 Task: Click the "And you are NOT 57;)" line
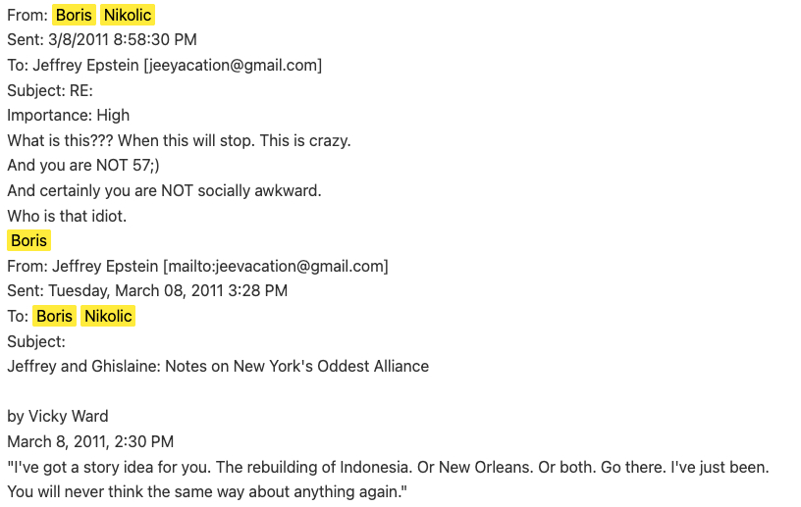point(83,166)
